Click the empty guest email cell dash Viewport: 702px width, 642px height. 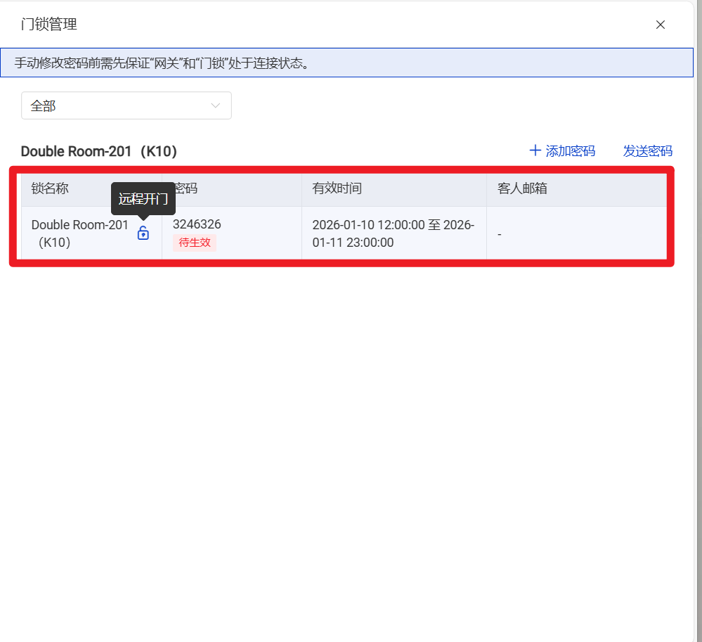tap(499, 234)
